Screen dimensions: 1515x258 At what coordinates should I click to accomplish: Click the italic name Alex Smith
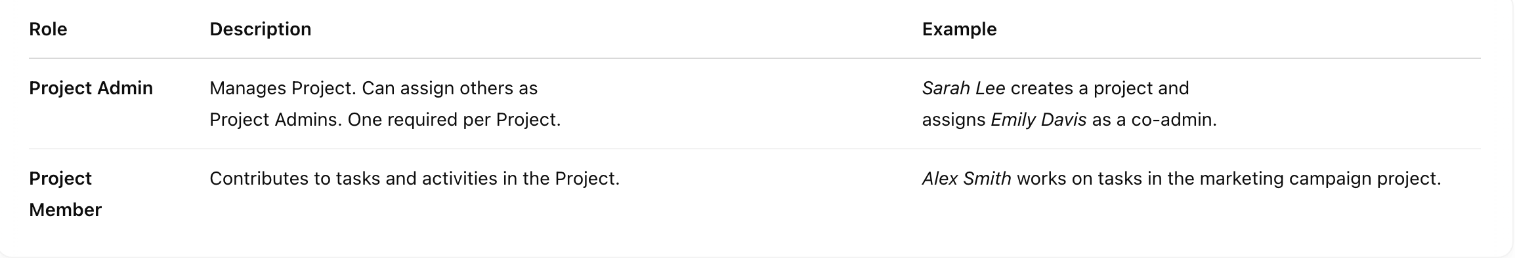point(966,179)
